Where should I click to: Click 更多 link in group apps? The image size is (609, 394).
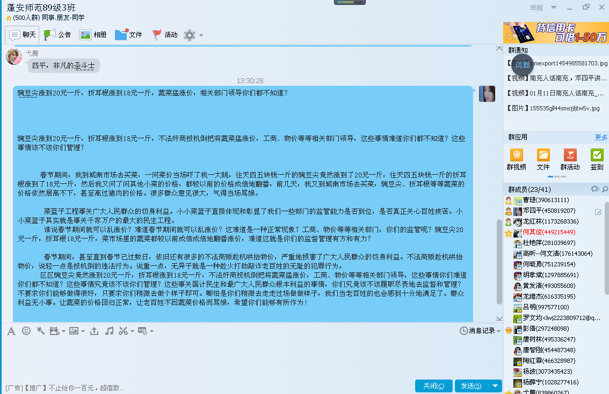click(x=601, y=138)
